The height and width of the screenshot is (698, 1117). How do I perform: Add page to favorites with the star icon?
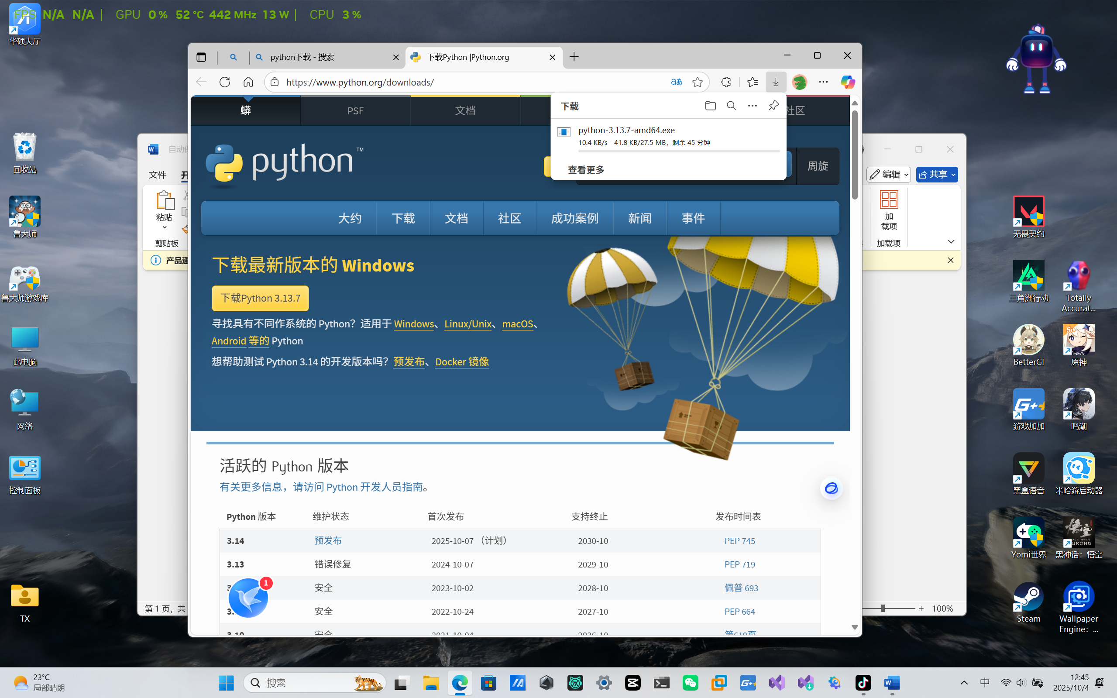pos(698,82)
